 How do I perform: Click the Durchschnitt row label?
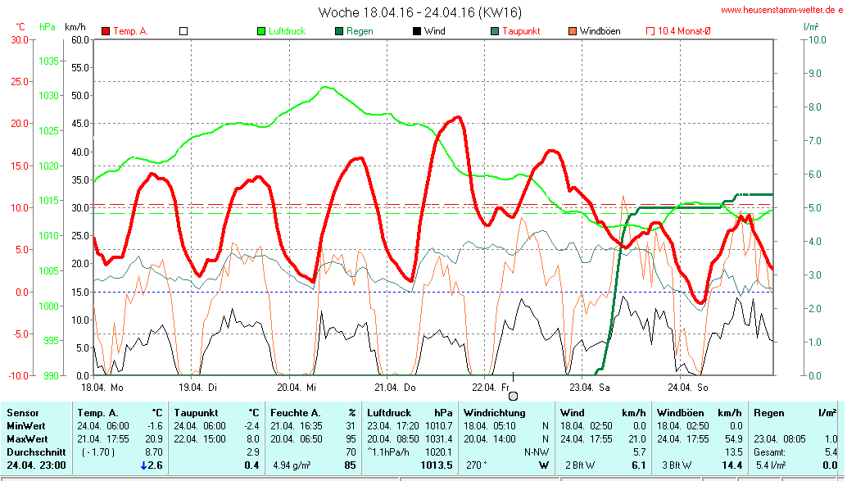34,452
